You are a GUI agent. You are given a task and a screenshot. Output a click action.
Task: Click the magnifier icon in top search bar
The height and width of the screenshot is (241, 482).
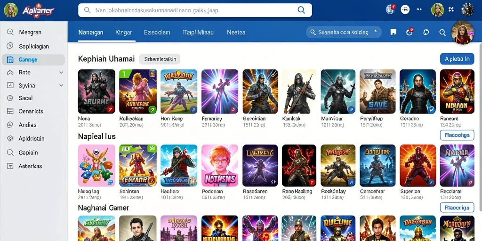pos(301,10)
